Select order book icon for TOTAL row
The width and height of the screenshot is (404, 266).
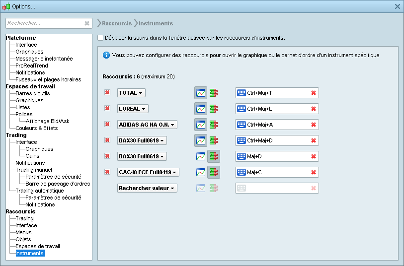[214, 93]
